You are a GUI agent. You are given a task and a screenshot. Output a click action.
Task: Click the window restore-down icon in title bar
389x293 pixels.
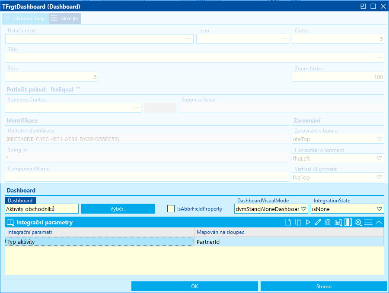pyautogui.click(x=363, y=6)
